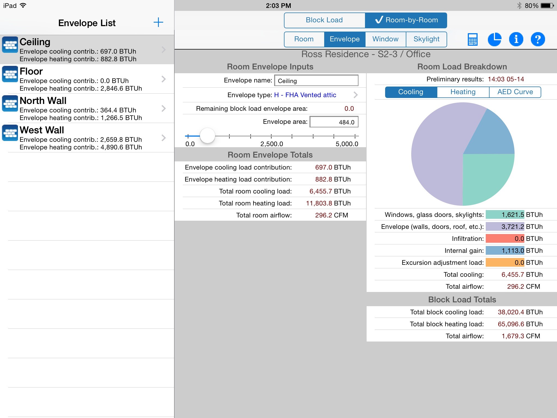Click the Envelope name input field
The width and height of the screenshot is (557, 418).
[x=316, y=81]
